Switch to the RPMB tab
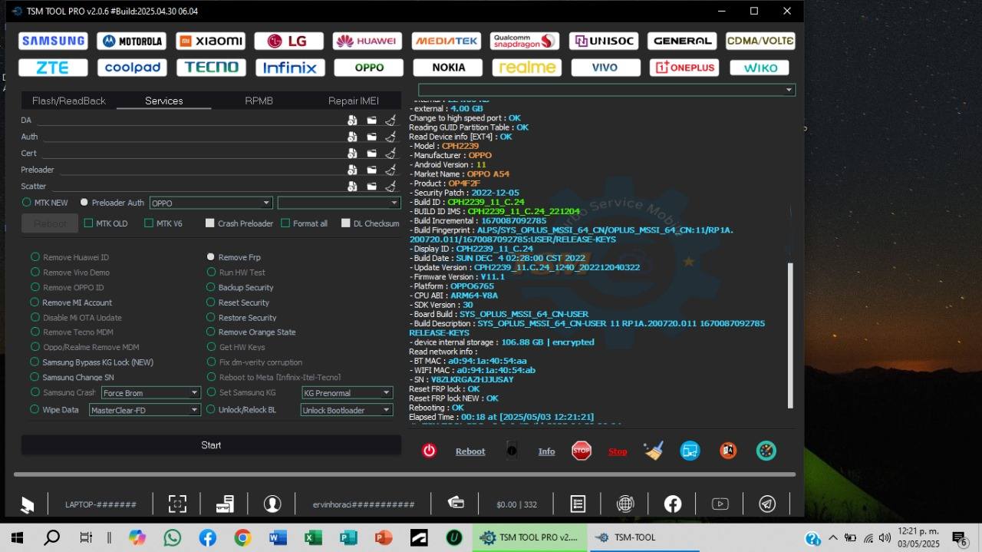The width and height of the screenshot is (982, 552). pyautogui.click(x=259, y=101)
